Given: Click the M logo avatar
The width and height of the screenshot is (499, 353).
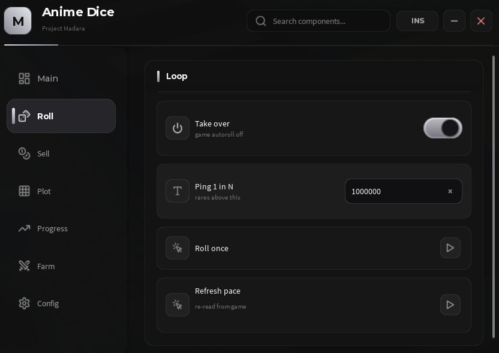Looking at the screenshot, I should pyautogui.click(x=18, y=21).
